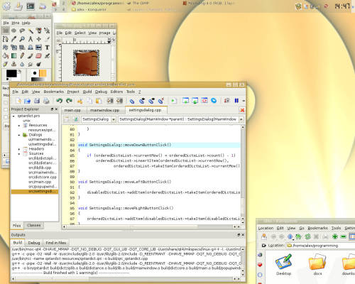Click the alex - Konqueror taskbar entry
Viewport: 355px width, 284px height.
click(x=89, y=10)
